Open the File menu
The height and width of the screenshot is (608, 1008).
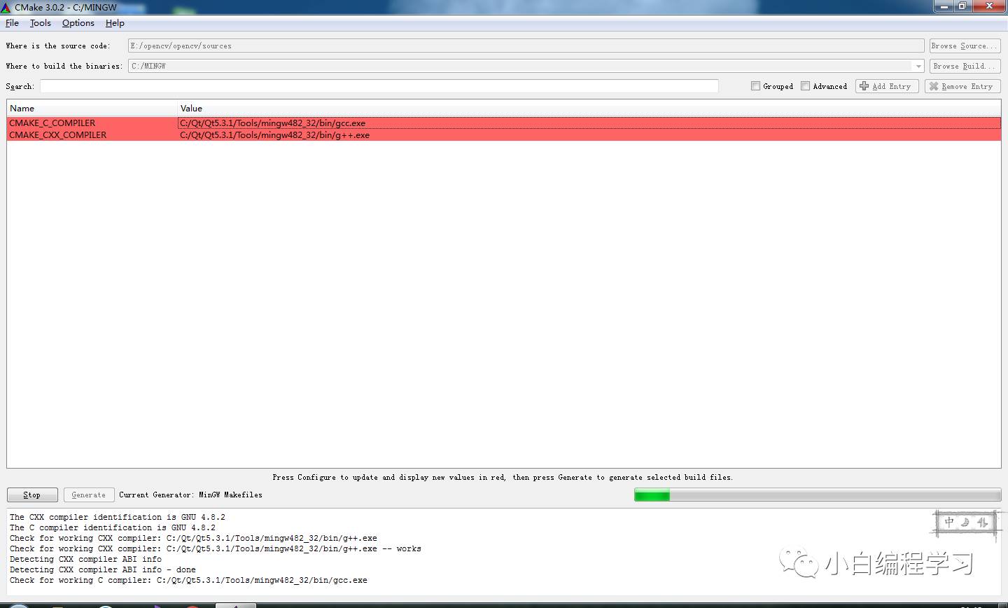[x=12, y=23]
